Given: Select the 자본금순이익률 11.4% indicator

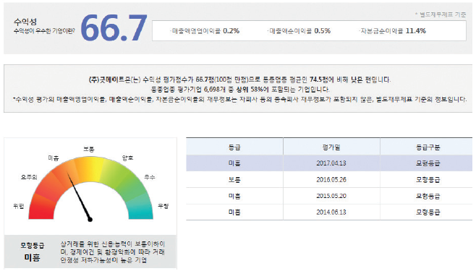Looking at the screenshot, I should tap(392, 31).
